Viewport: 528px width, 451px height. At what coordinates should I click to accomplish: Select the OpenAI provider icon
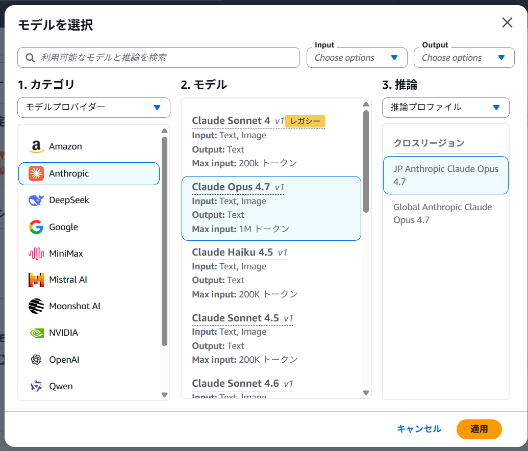point(36,359)
